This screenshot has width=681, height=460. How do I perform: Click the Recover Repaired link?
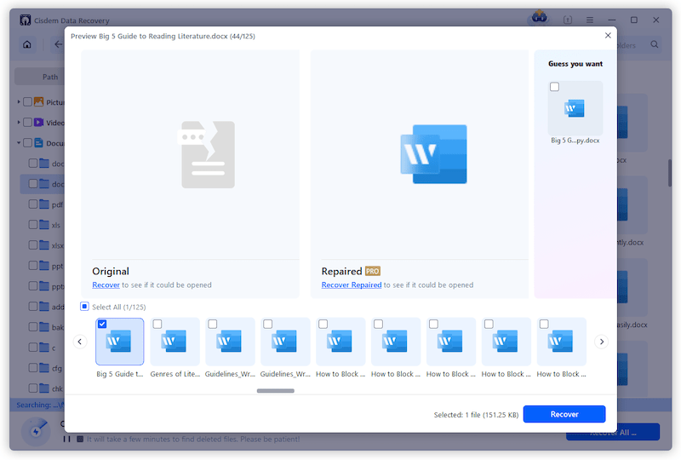coord(352,285)
